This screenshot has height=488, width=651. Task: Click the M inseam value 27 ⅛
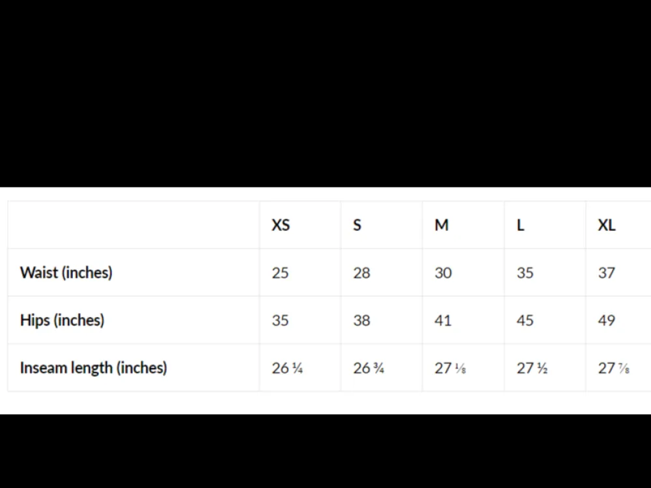tap(450, 368)
